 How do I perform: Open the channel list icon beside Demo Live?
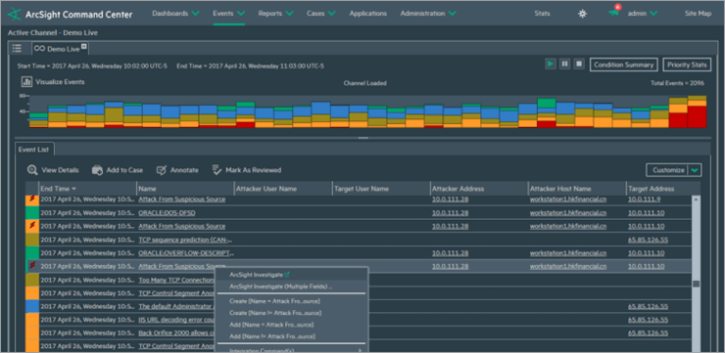17,49
